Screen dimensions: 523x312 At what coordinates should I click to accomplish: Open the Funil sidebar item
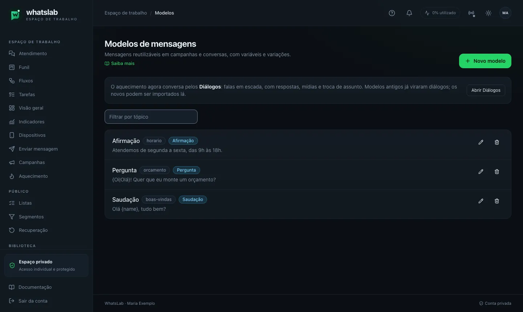click(46, 67)
